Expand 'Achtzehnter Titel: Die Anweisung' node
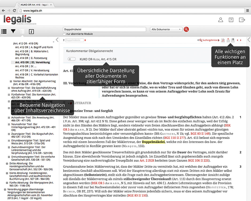This screenshot has height=201, width=251. (9, 117)
